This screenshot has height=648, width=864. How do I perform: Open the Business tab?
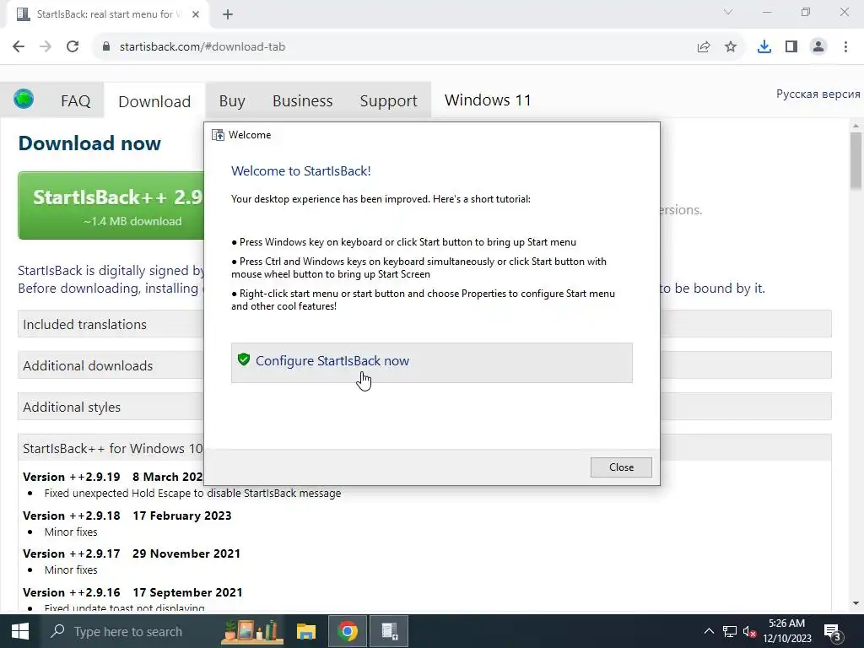point(303,101)
